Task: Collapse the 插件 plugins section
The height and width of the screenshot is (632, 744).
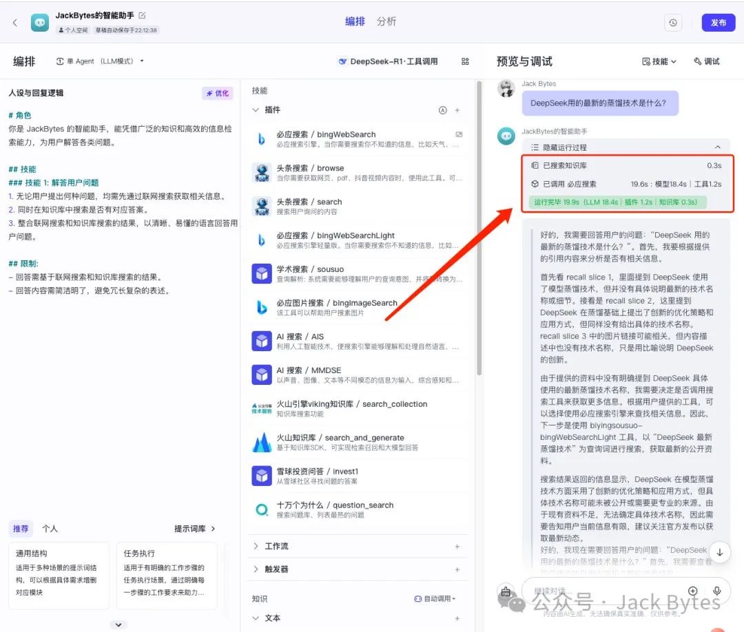Action: 256,110
